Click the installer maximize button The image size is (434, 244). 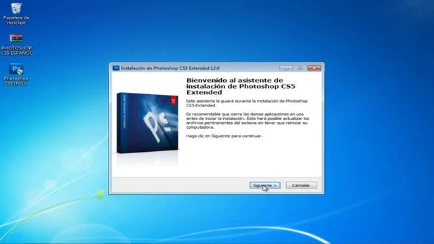(x=300, y=68)
